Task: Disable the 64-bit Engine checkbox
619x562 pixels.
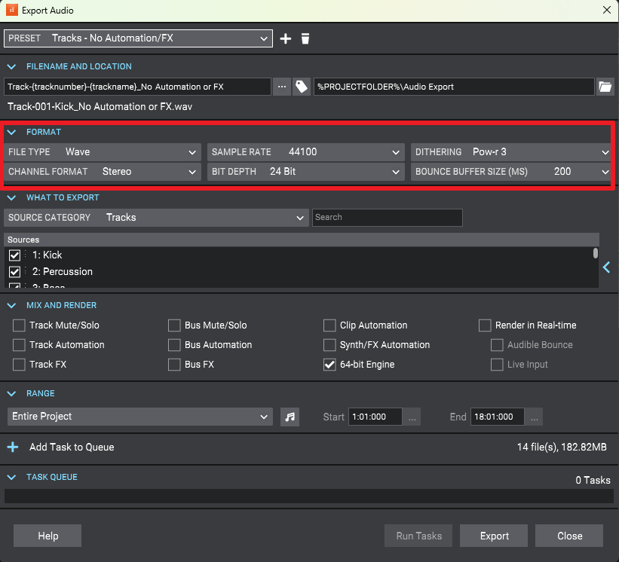Action: (329, 365)
